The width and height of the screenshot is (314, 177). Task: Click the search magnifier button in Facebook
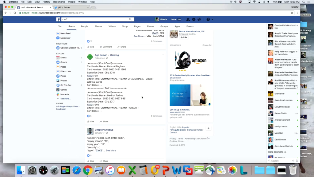(130, 19)
